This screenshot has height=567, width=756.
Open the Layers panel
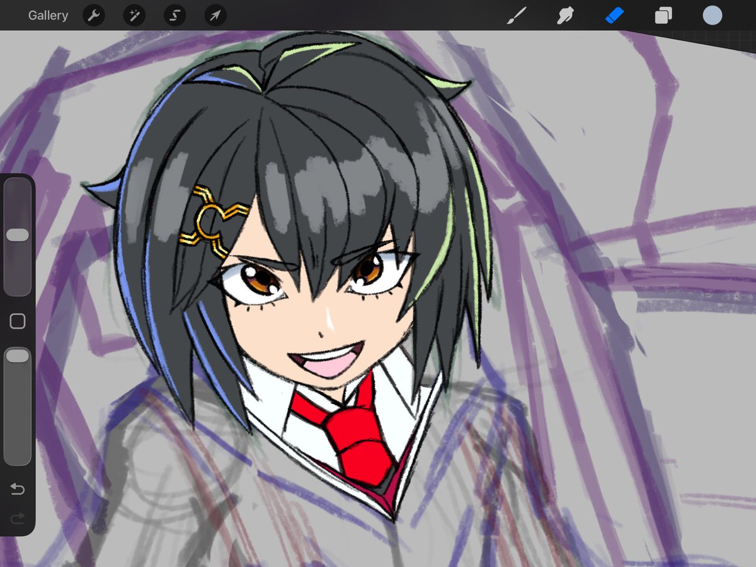(x=663, y=16)
